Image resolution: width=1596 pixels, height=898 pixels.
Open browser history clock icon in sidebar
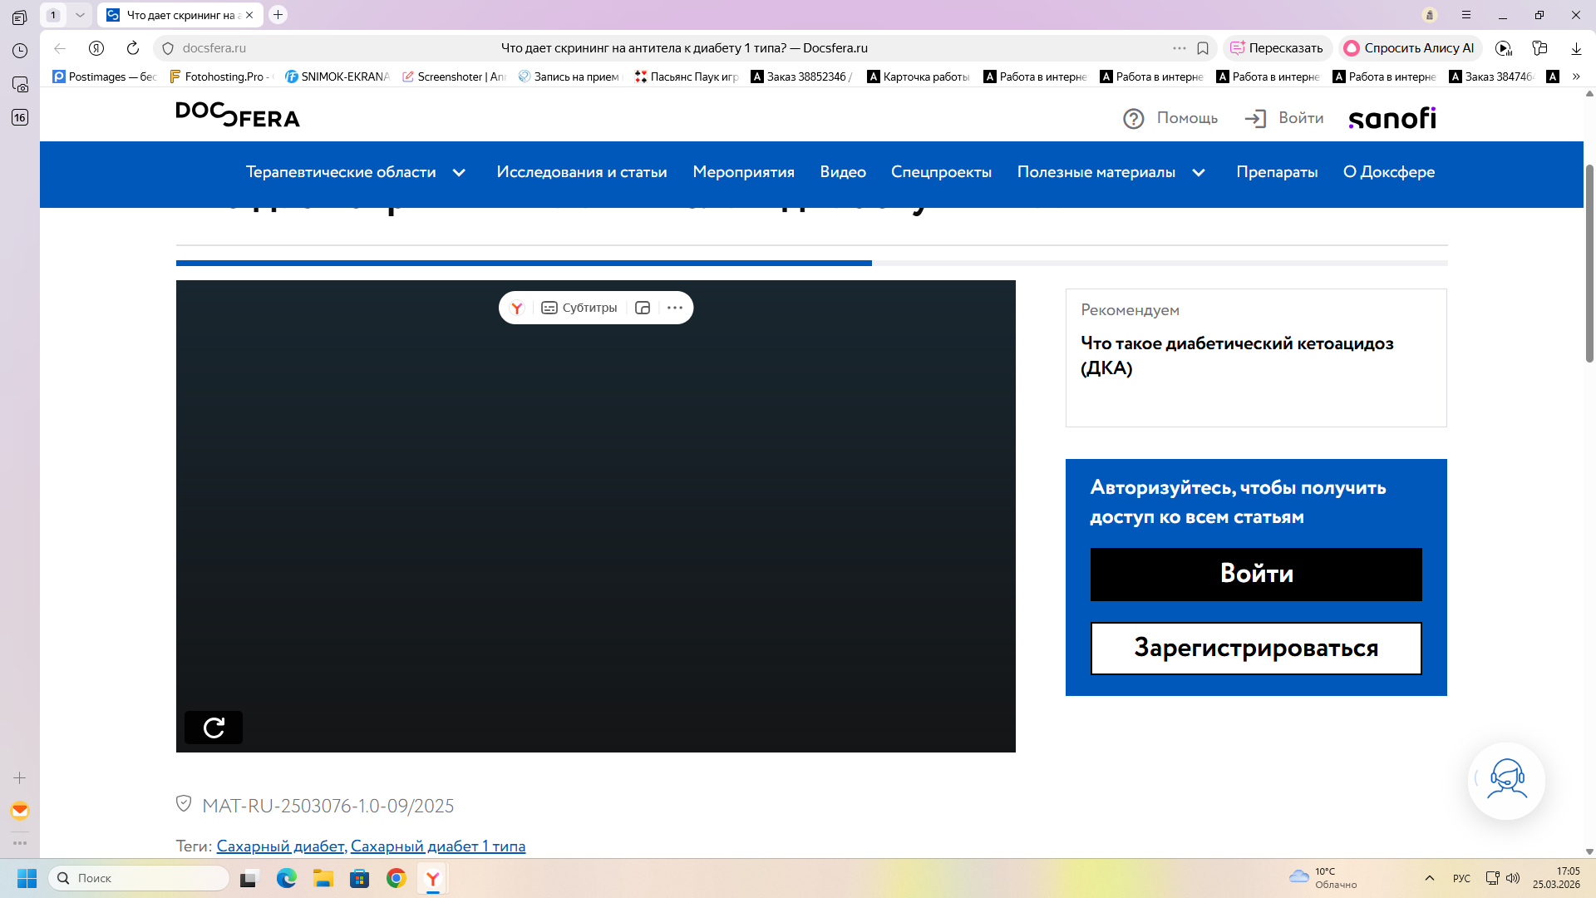pyautogui.click(x=20, y=51)
